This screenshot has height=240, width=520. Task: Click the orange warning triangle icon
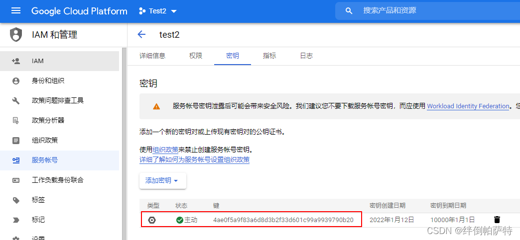point(156,107)
